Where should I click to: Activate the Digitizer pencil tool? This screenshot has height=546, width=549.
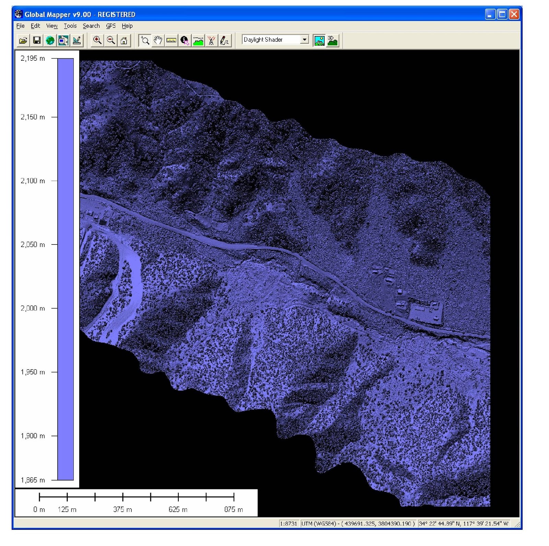[x=224, y=40]
